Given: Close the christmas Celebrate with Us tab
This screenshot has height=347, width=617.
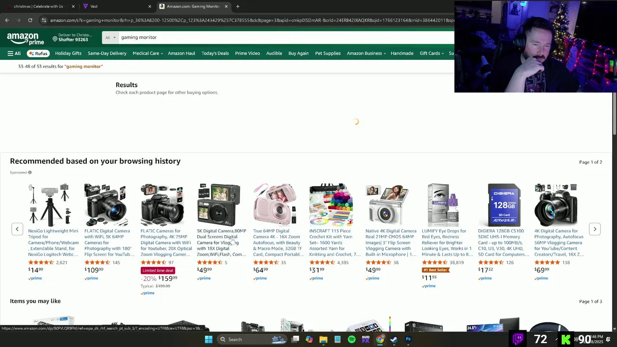Looking at the screenshot, I should pos(73,6).
